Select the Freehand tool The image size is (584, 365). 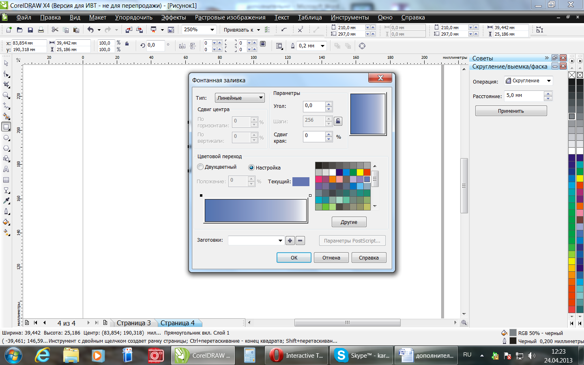6,106
